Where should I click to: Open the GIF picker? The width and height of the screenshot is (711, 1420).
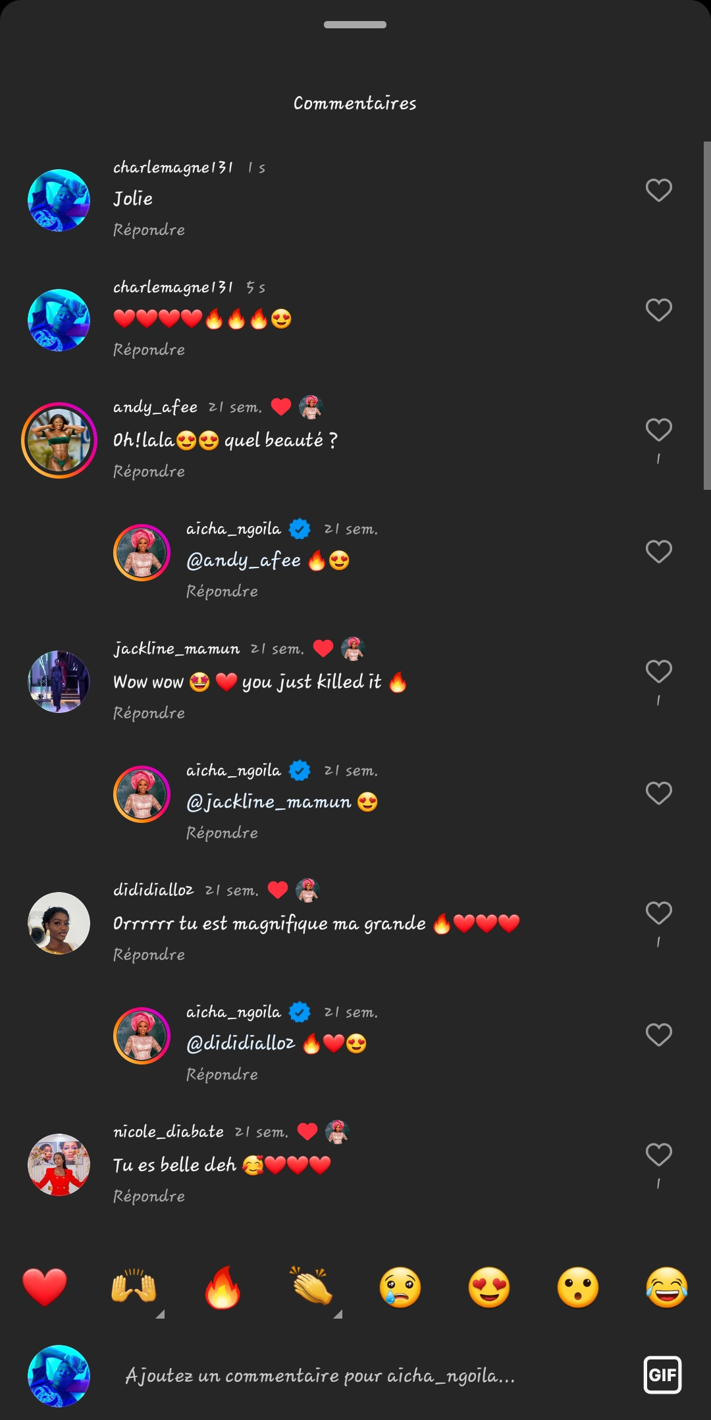point(662,1375)
